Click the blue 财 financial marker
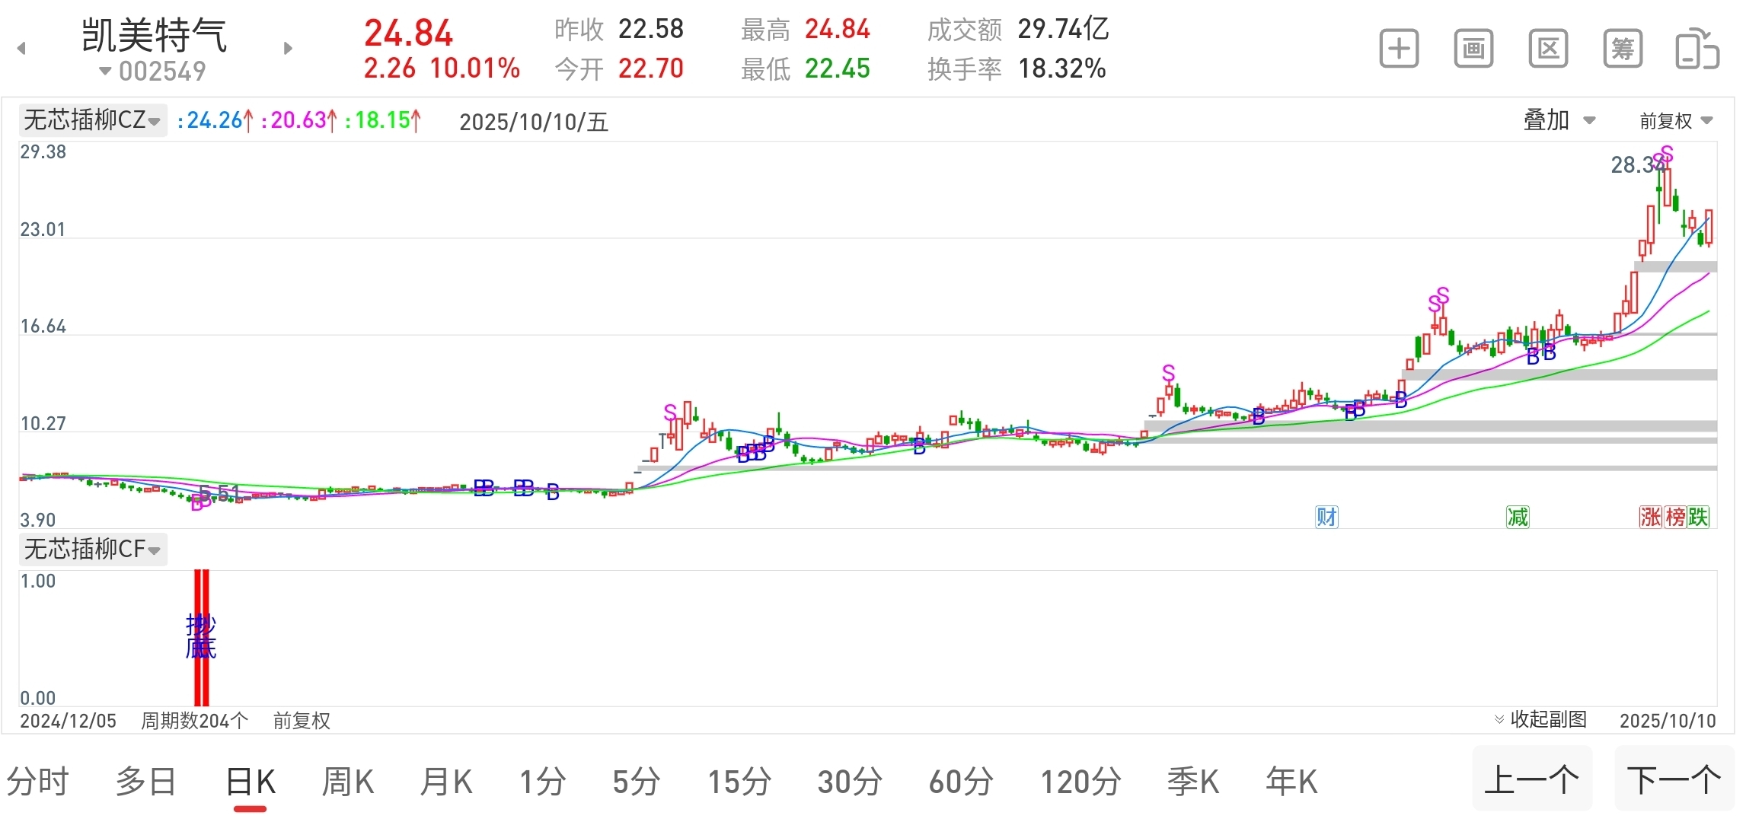 pos(1326,518)
